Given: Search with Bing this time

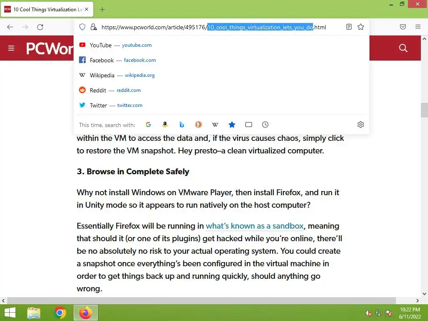Looking at the screenshot, I should [x=182, y=125].
